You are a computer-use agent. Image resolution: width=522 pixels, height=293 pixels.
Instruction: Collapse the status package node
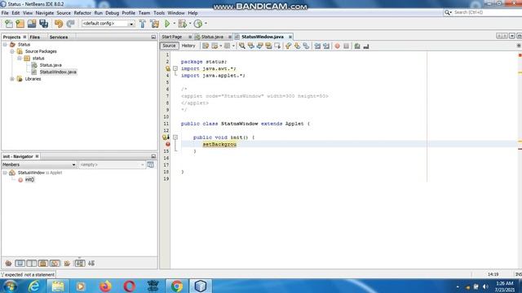tap(20, 58)
